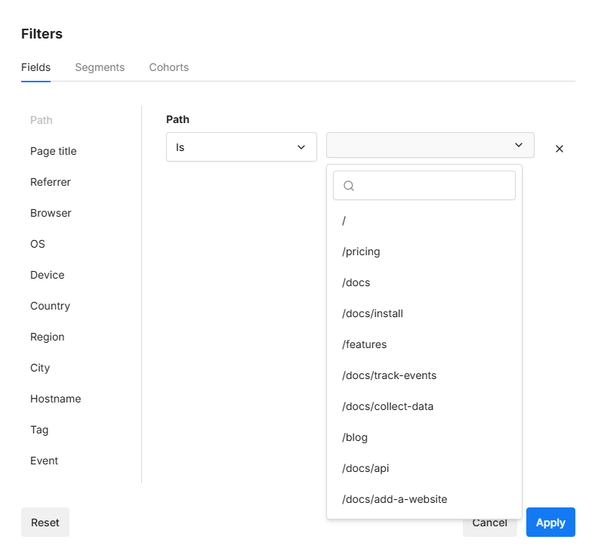
Task: Choose /pricing from the path list
Action: (361, 251)
